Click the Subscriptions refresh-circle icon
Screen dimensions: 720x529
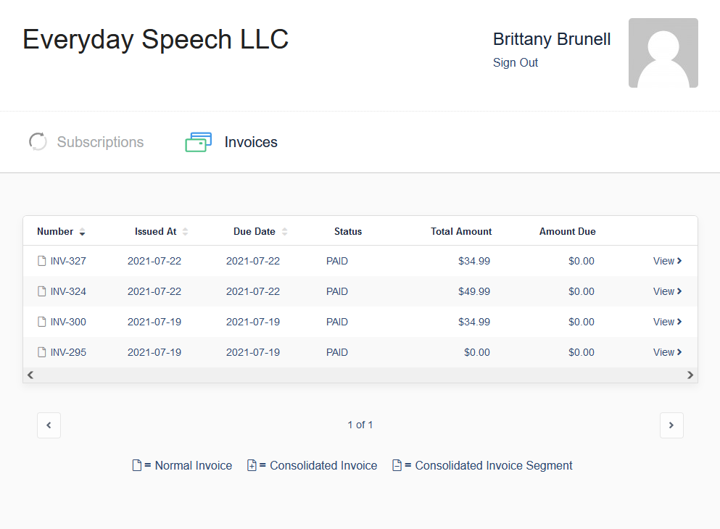[38, 142]
